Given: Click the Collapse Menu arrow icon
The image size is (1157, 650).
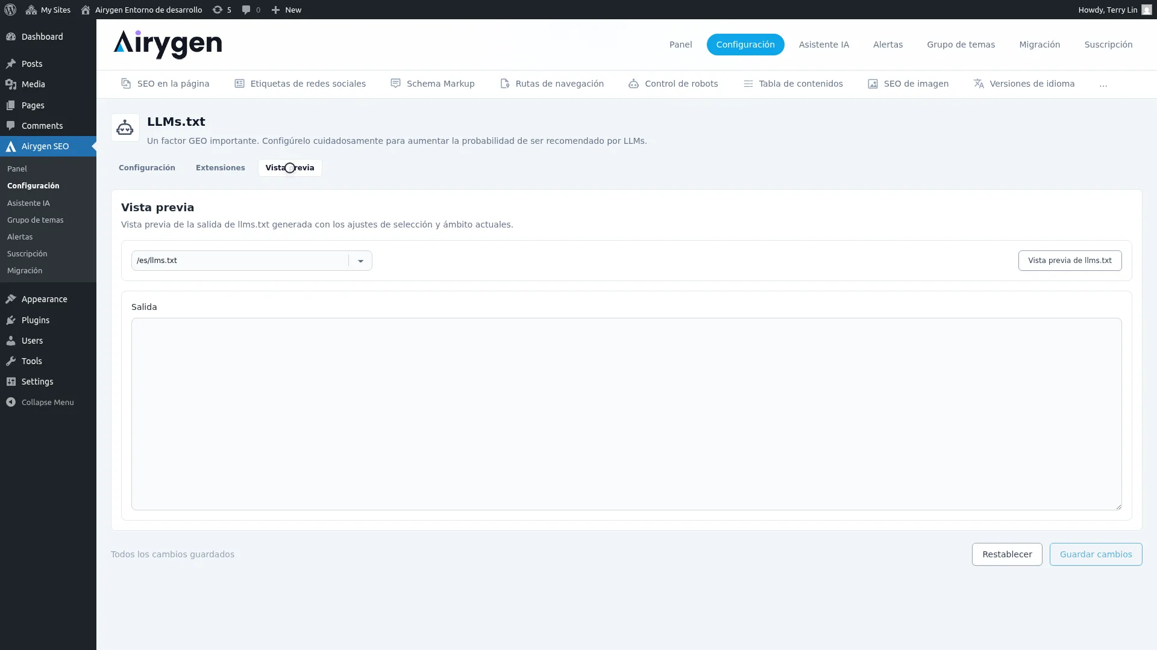Looking at the screenshot, I should (x=11, y=402).
